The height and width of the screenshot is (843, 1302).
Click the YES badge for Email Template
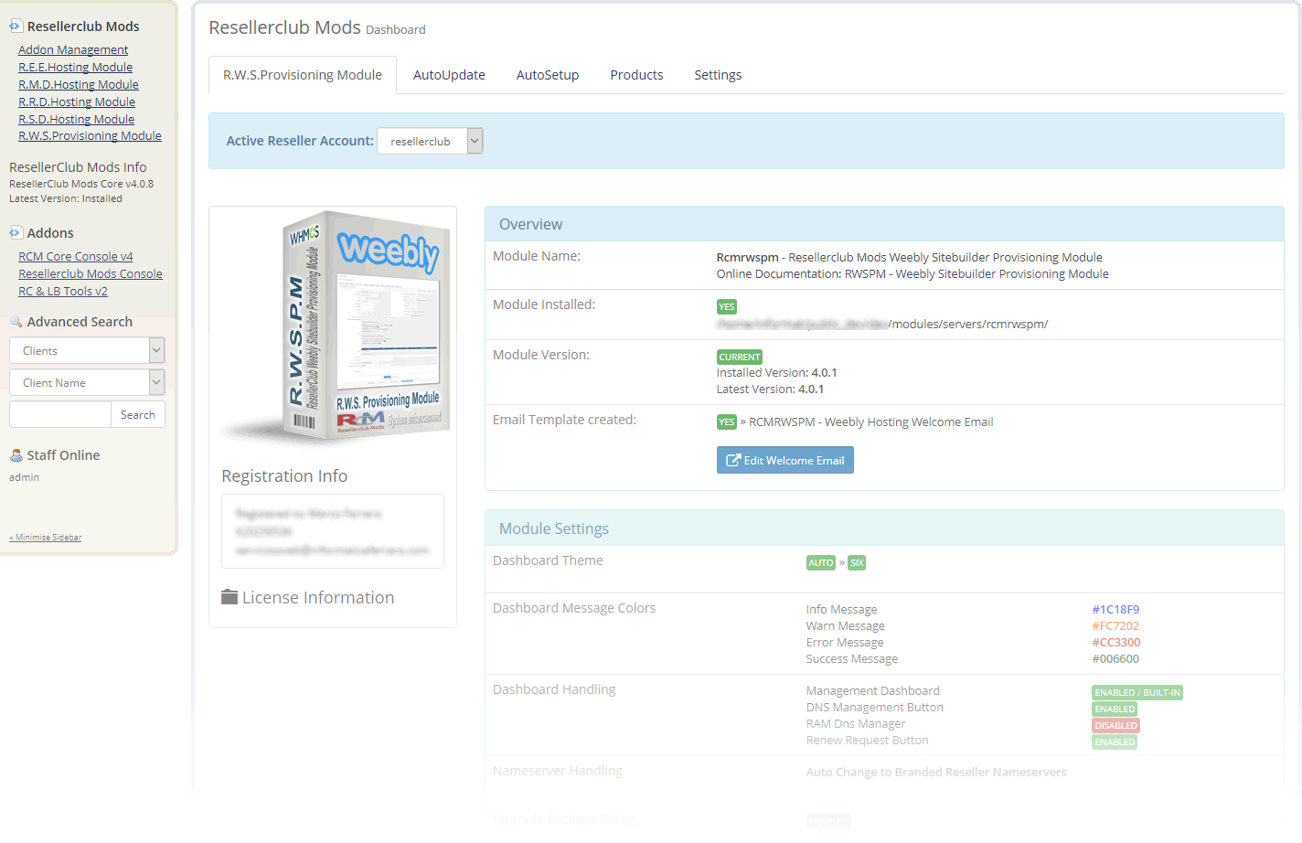tap(727, 422)
